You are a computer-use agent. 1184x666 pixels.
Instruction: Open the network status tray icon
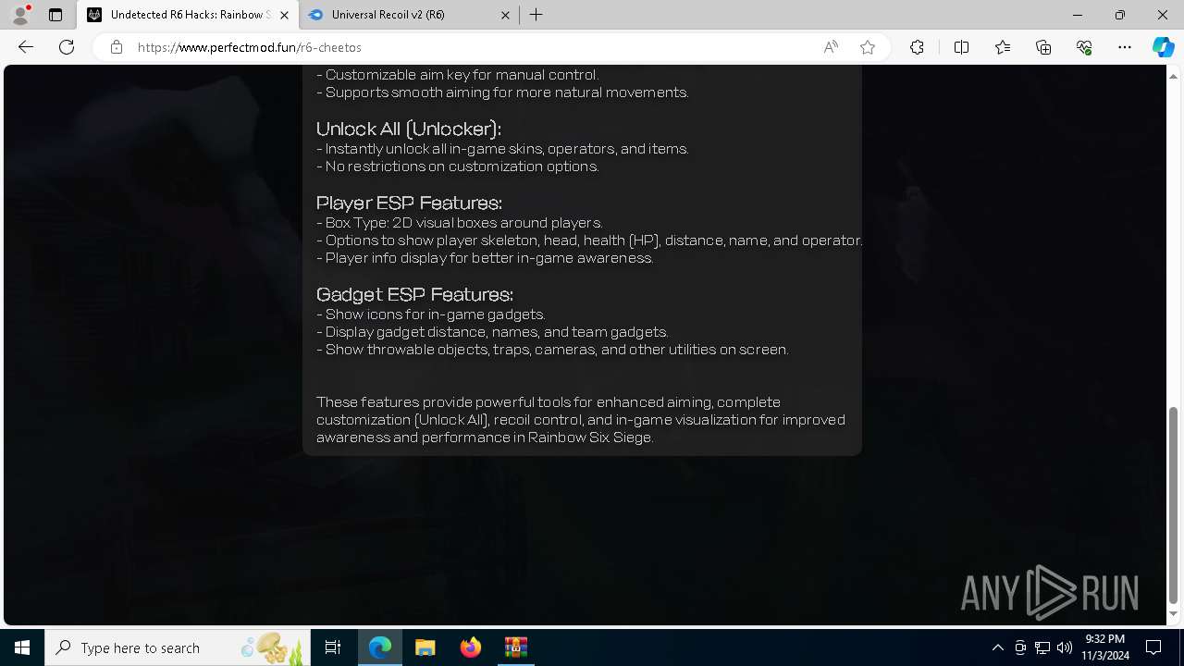[1042, 647]
